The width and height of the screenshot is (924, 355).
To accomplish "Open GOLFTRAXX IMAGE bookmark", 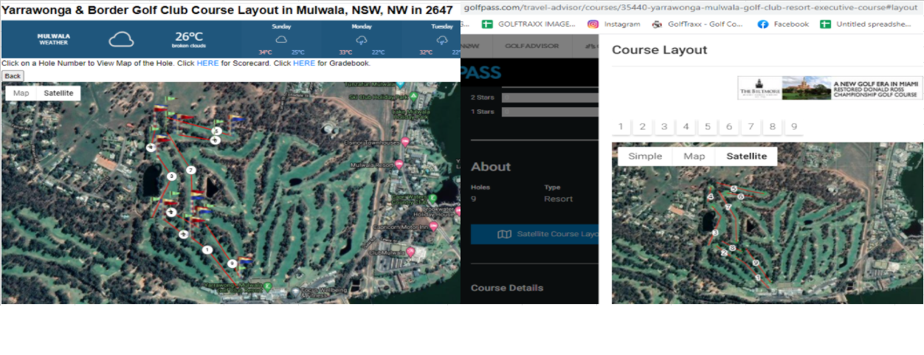I will tap(528, 24).
